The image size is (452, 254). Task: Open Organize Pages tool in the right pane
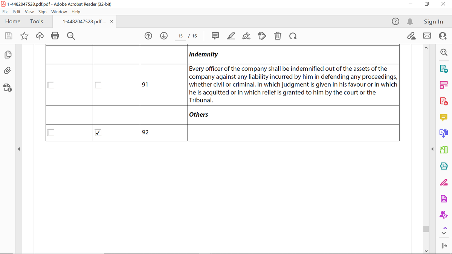click(444, 150)
